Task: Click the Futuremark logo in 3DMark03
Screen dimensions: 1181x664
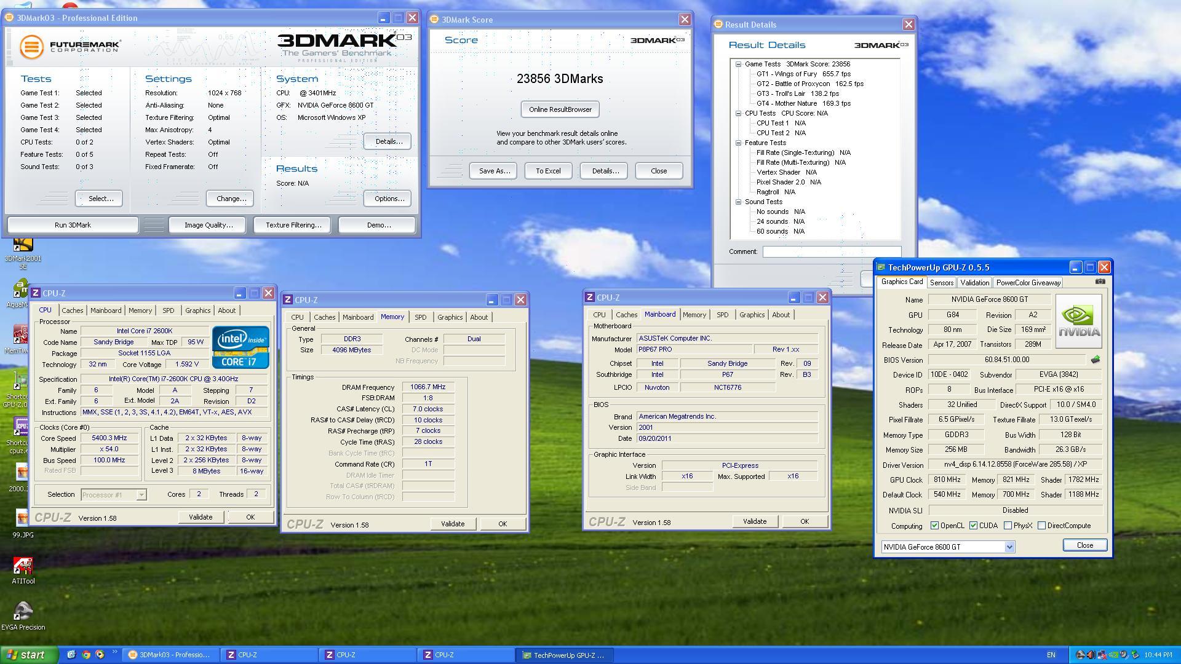Action: click(x=70, y=46)
